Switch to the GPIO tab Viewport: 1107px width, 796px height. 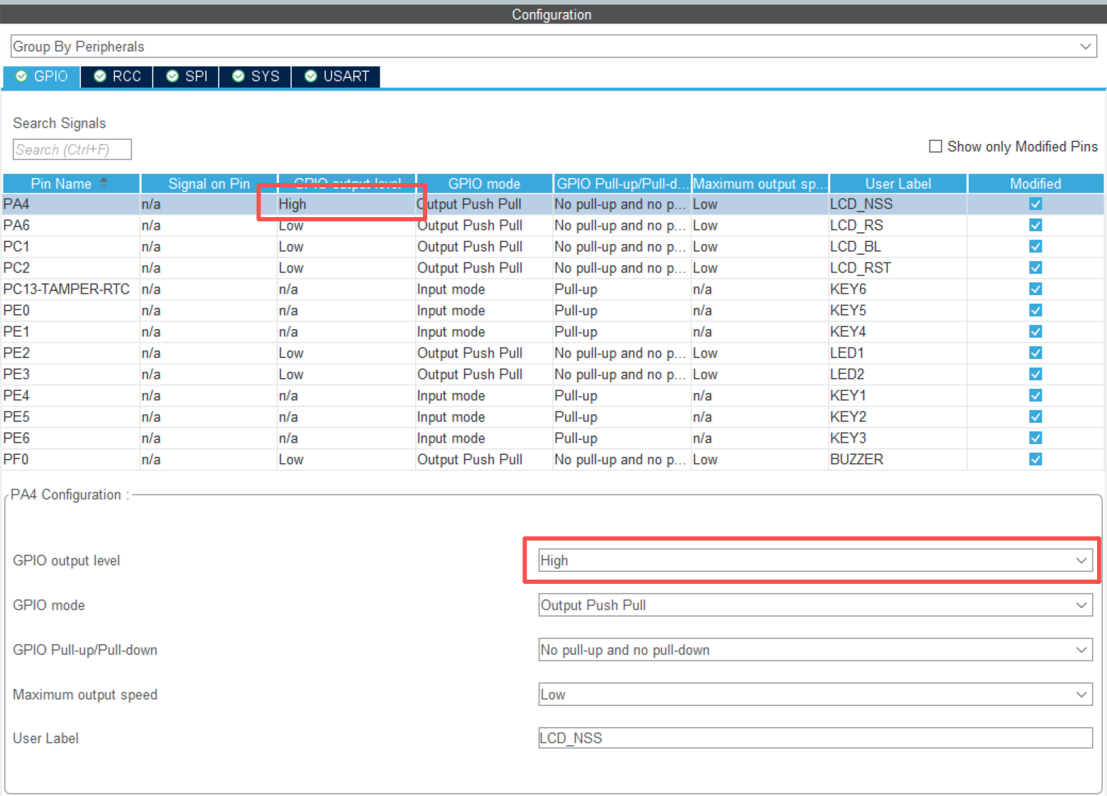pos(42,77)
